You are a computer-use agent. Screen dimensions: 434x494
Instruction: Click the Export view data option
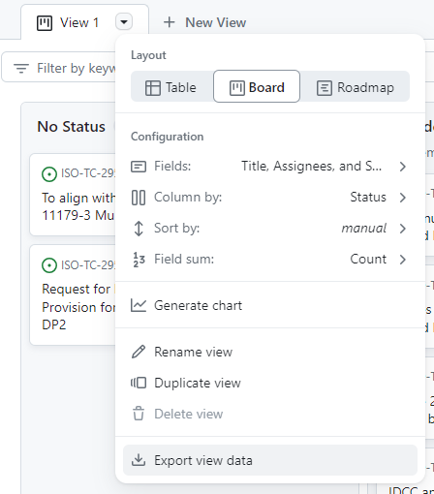point(269,460)
